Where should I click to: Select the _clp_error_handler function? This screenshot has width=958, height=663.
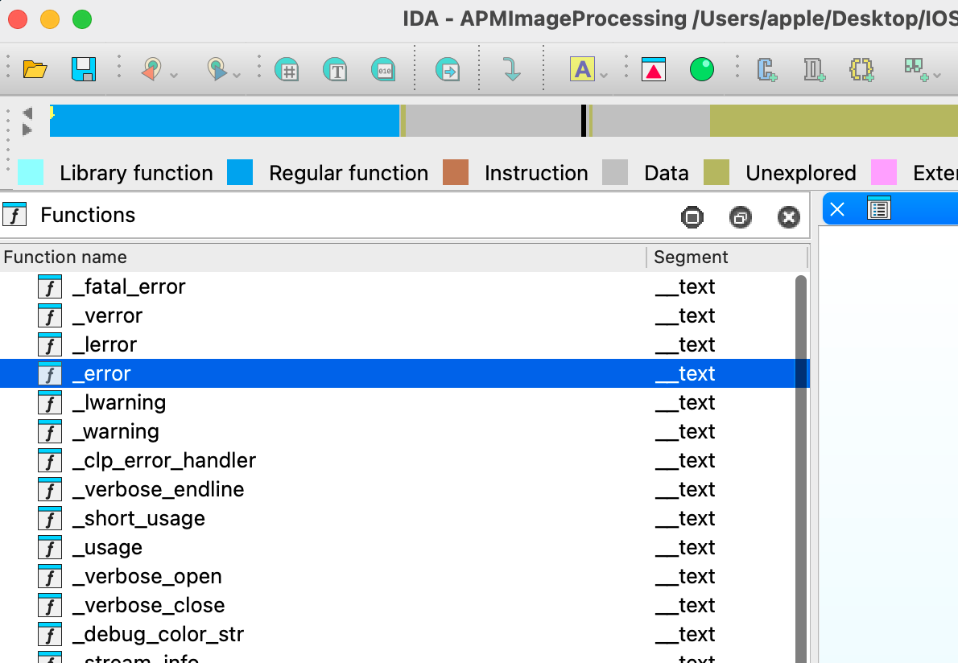tap(397, 460)
